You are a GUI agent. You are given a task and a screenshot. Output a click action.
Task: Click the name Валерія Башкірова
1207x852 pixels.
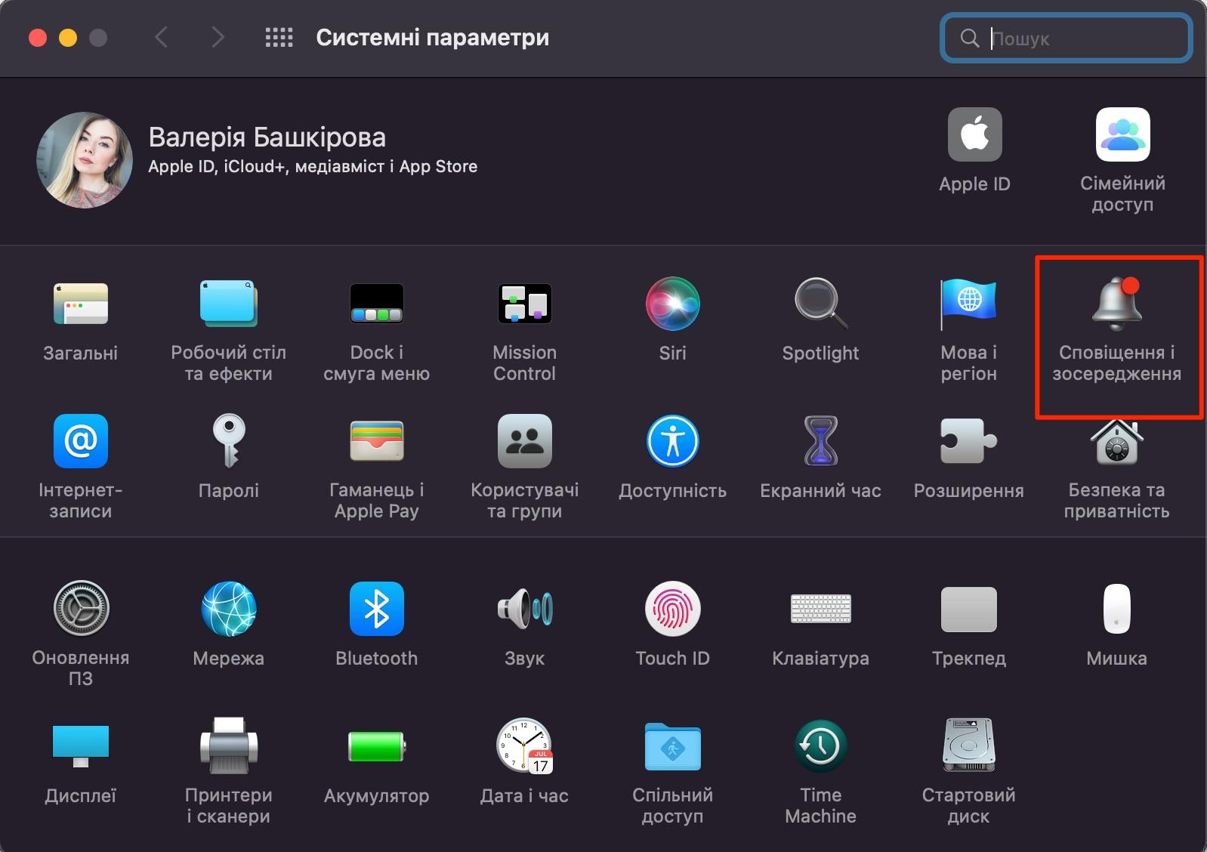tap(267, 137)
